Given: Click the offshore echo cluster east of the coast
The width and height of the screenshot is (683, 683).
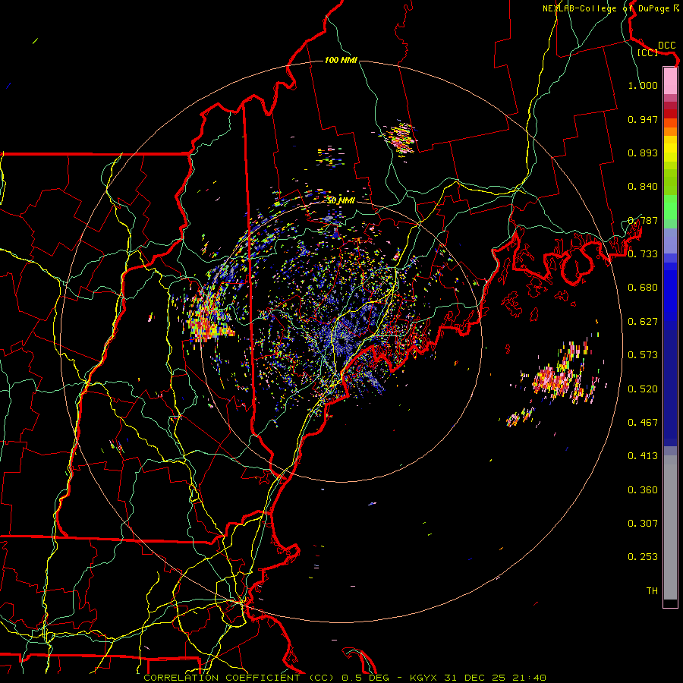Looking at the screenshot, I should (x=560, y=376).
